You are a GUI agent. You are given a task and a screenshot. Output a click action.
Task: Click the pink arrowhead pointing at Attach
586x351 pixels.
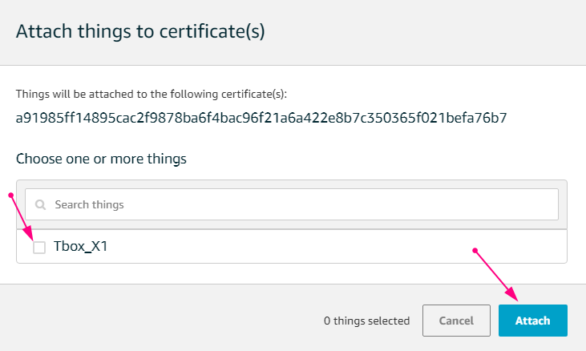[x=512, y=294]
